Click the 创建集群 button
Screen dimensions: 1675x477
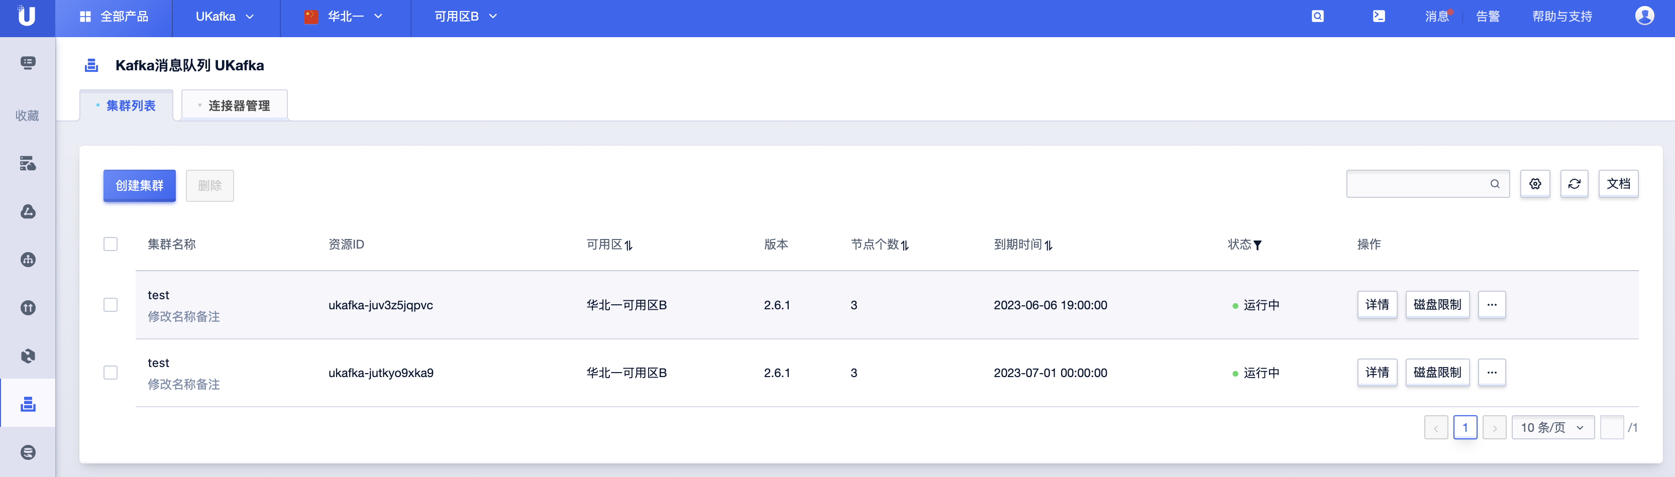point(139,185)
